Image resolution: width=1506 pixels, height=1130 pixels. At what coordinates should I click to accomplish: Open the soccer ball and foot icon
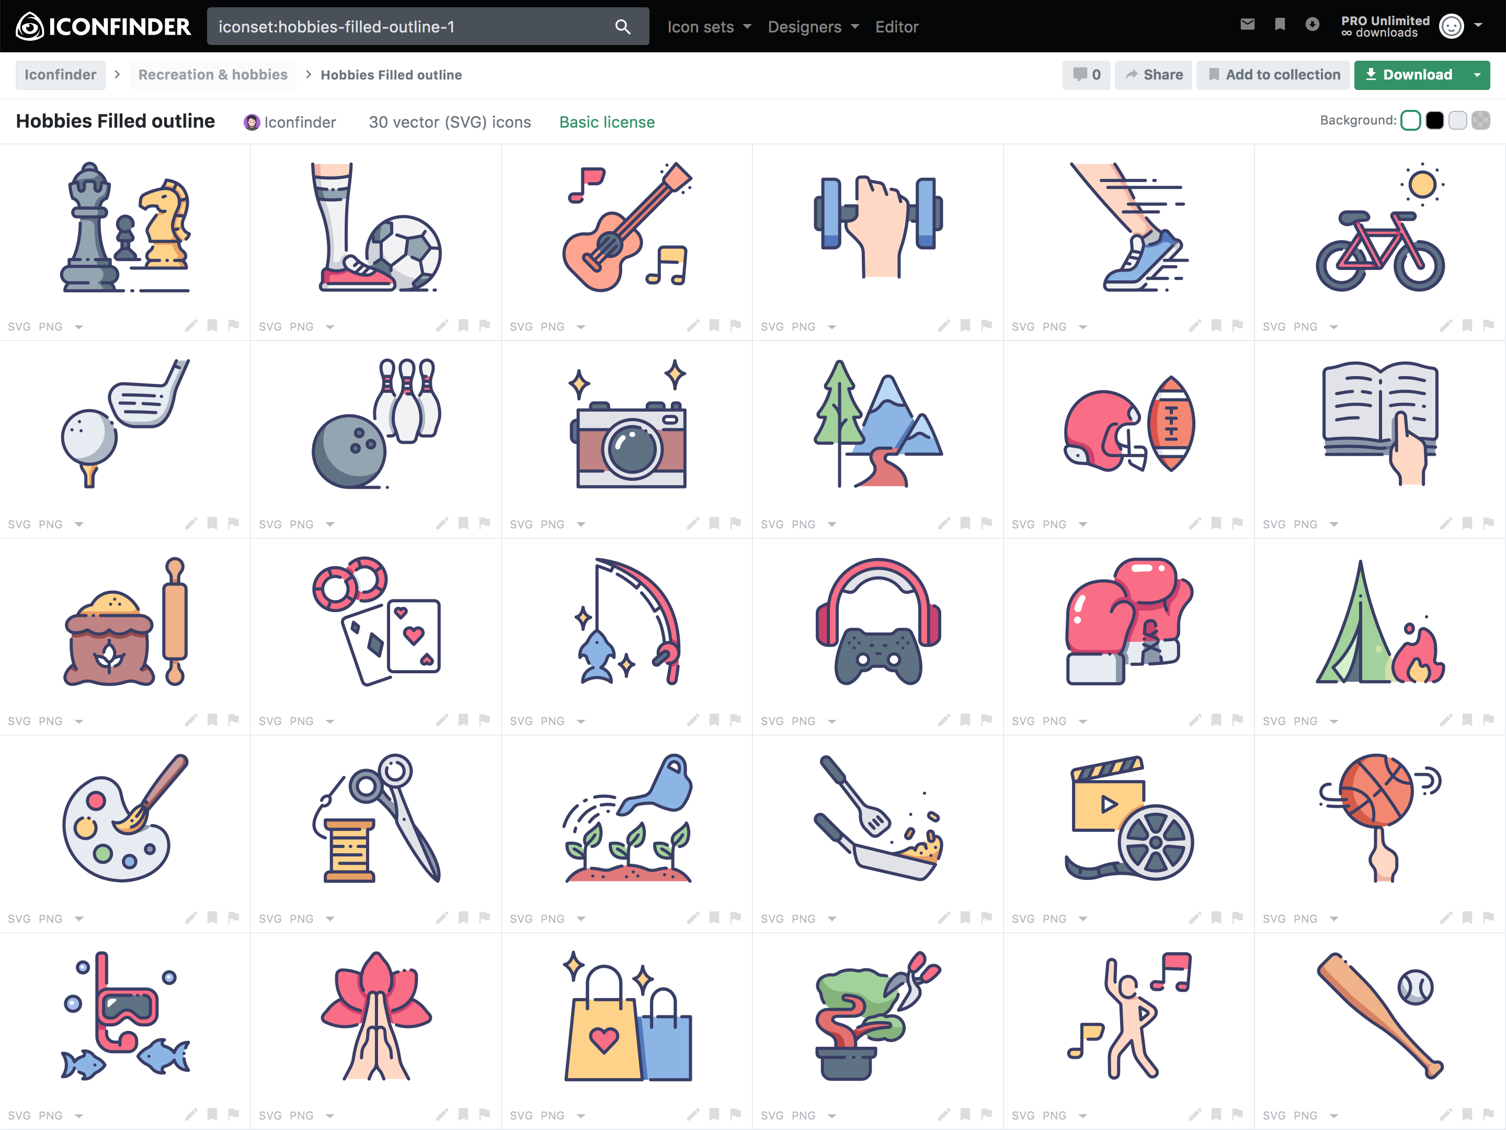coord(376,227)
